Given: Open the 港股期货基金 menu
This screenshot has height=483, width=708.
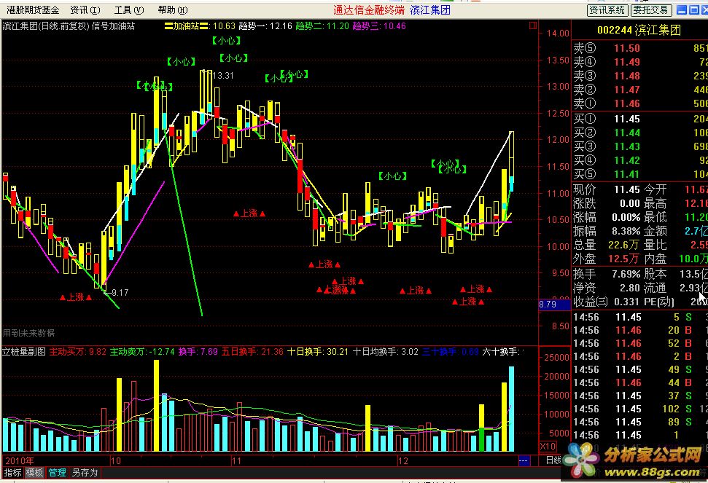Looking at the screenshot, I should [x=33, y=10].
